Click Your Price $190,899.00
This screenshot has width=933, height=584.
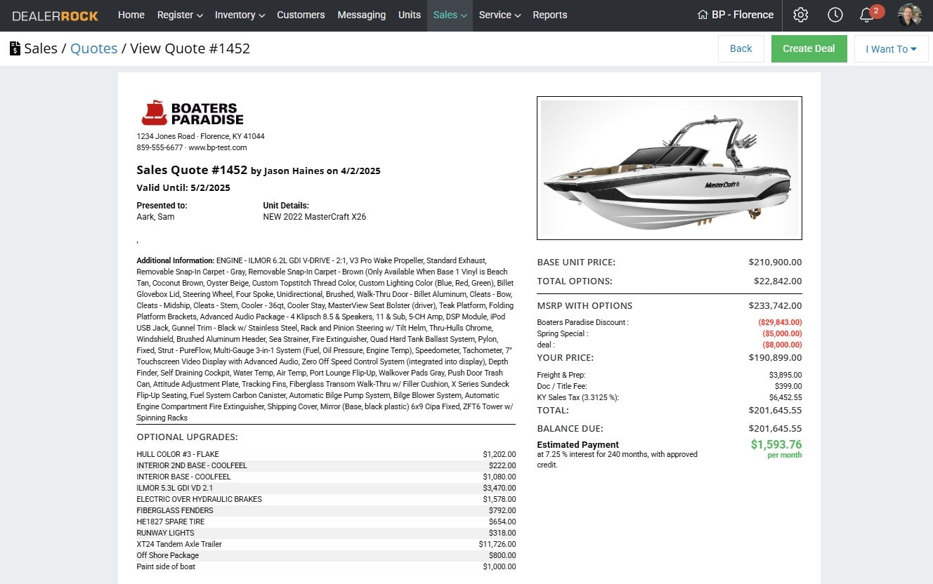(x=775, y=357)
